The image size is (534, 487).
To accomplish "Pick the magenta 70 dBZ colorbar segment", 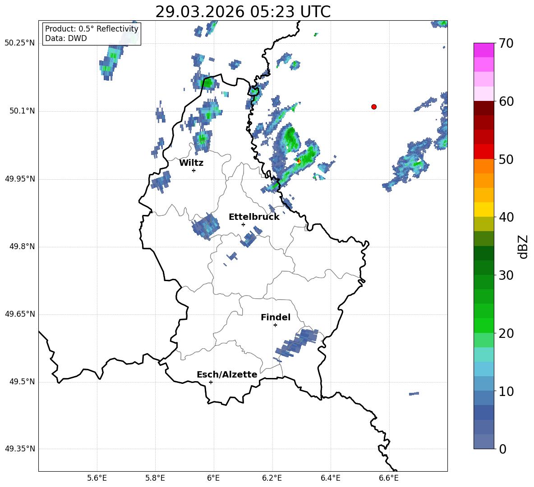I will pyautogui.click(x=484, y=50).
